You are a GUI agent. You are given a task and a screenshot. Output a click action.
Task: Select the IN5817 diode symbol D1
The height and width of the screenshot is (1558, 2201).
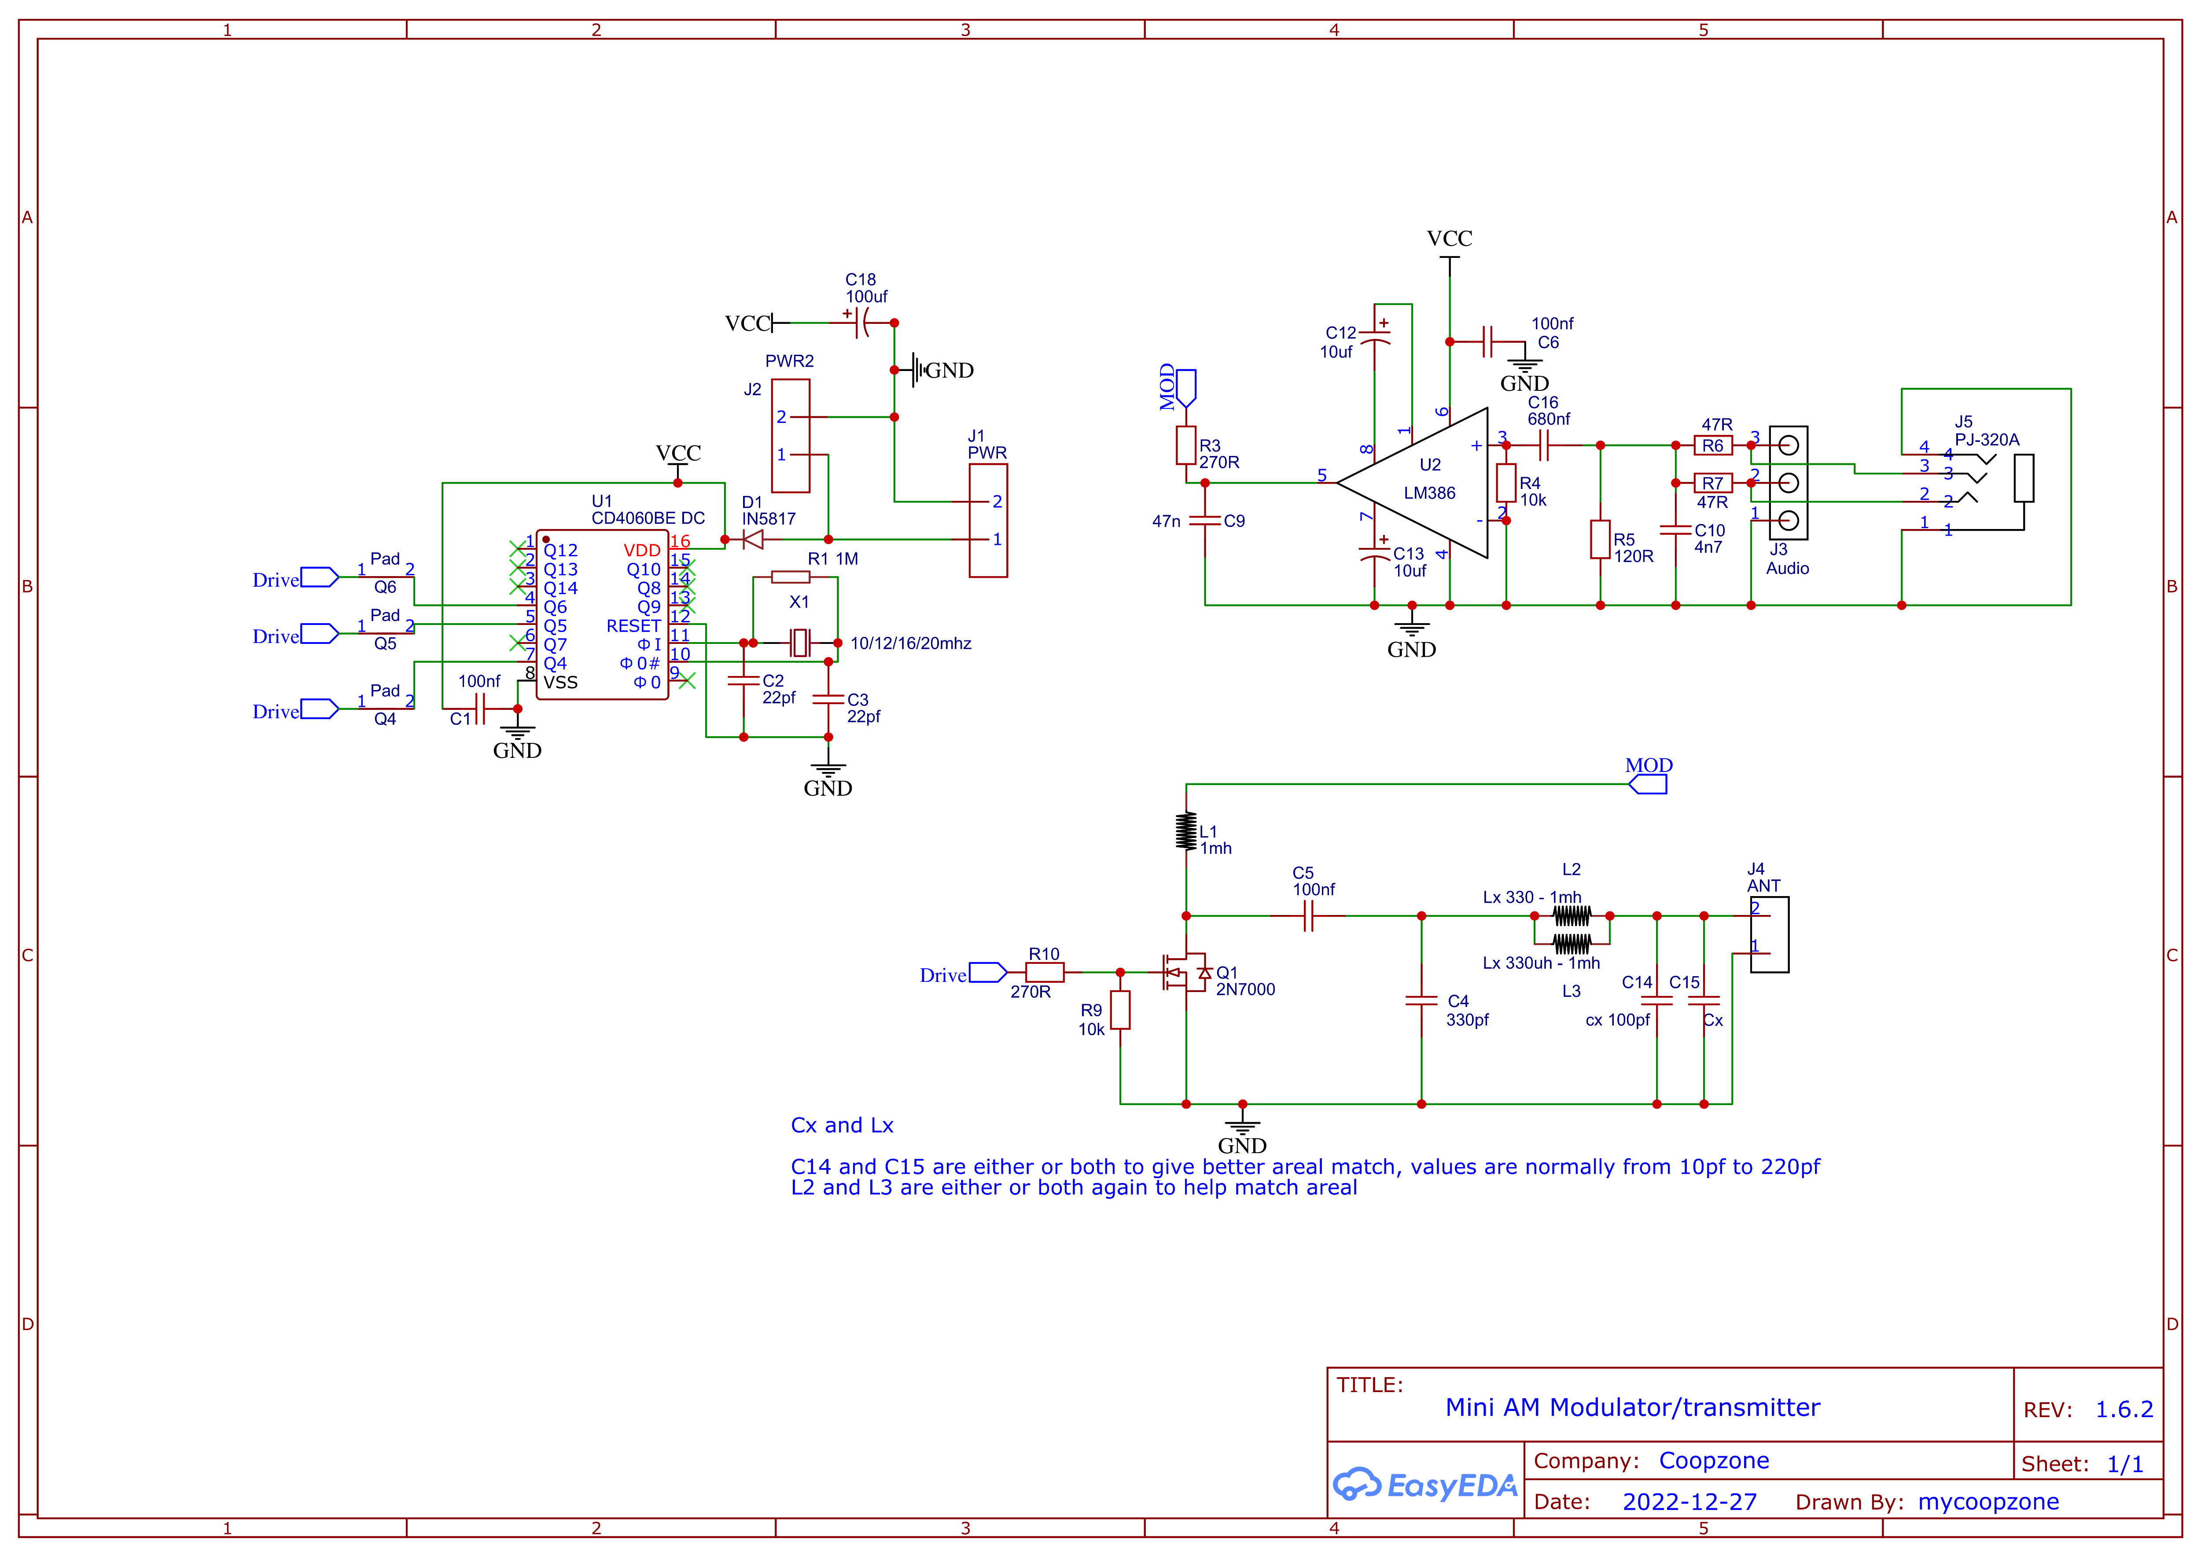754,539
